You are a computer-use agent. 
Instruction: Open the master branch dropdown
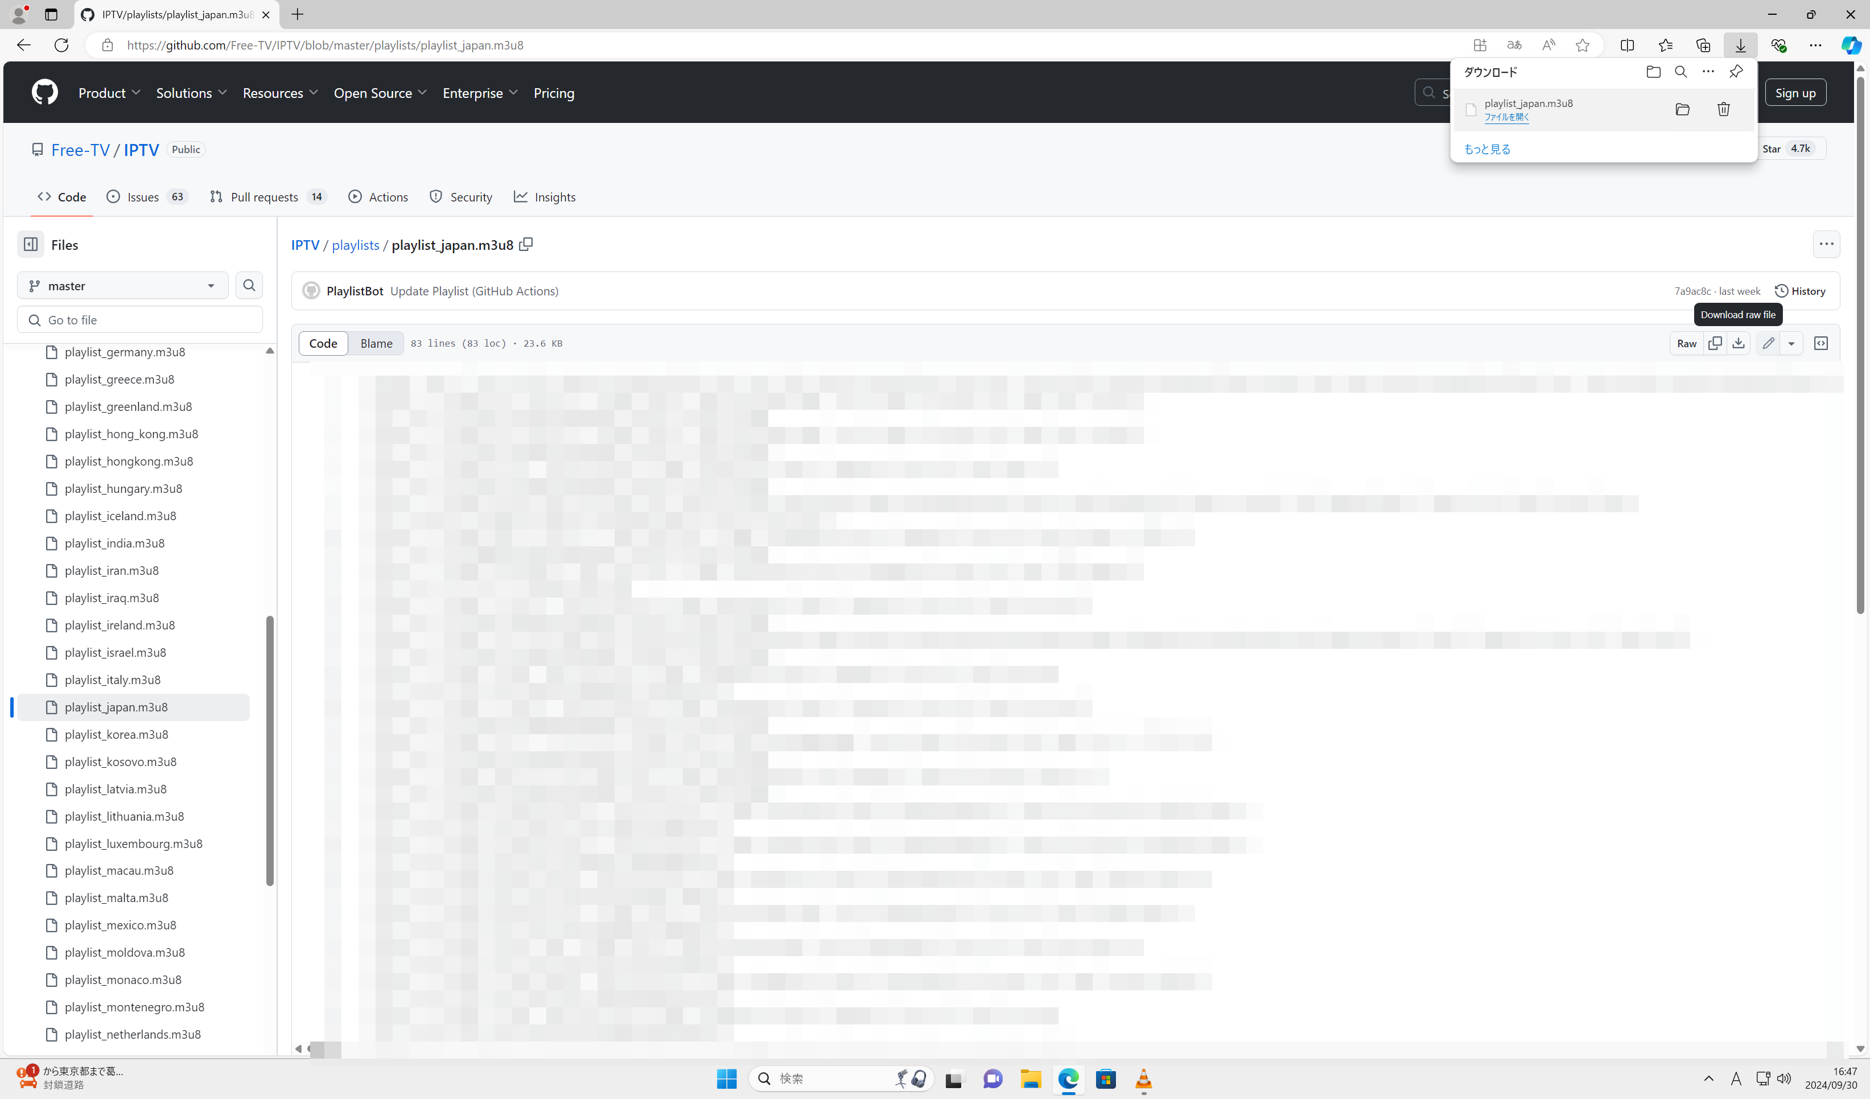[122, 285]
